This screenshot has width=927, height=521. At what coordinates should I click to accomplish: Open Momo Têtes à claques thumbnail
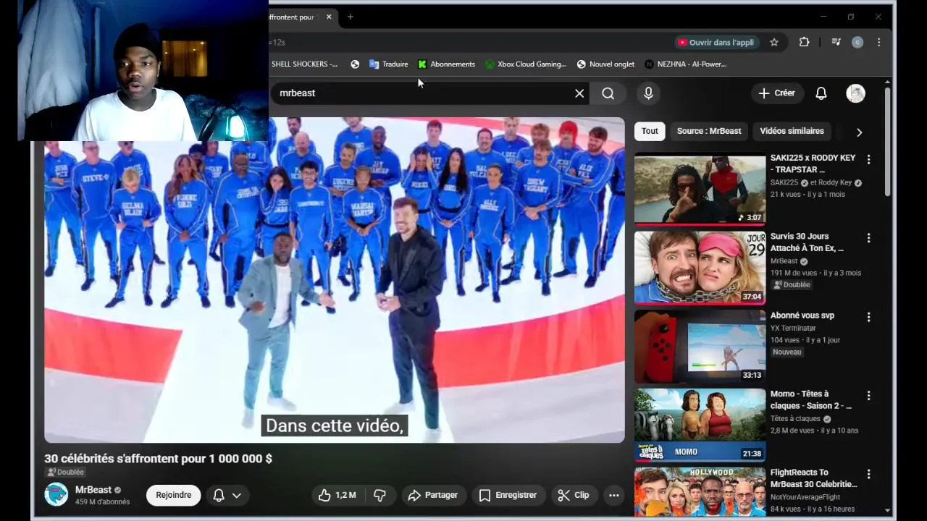[700, 425]
